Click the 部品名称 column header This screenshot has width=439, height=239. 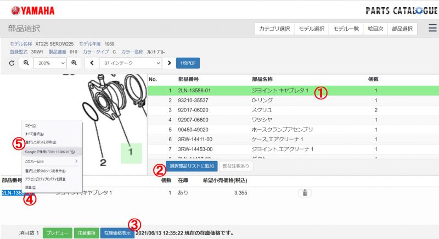point(262,79)
